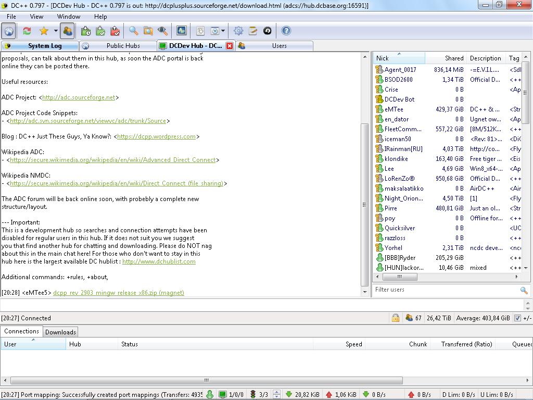The height and width of the screenshot is (400, 533).
Task: Click the Filter users input field
Action: [x=446, y=290]
